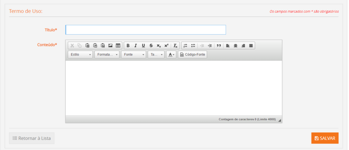This screenshot has width=349, height=150.
Task: Toggle underline formatting in the editor
Action: 143,46
